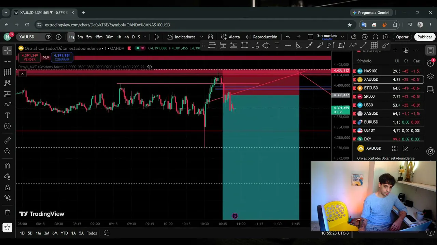
Task: Click the trash remove objects icon
Action: (x=7, y=213)
